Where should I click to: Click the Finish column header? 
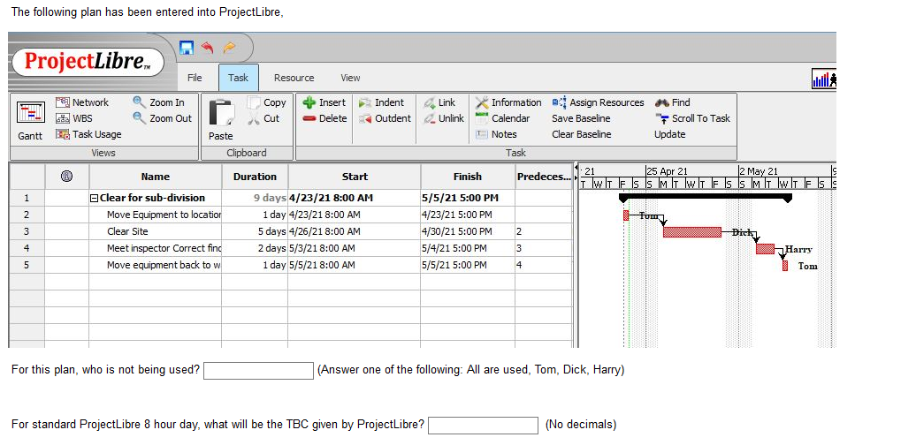(468, 176)
